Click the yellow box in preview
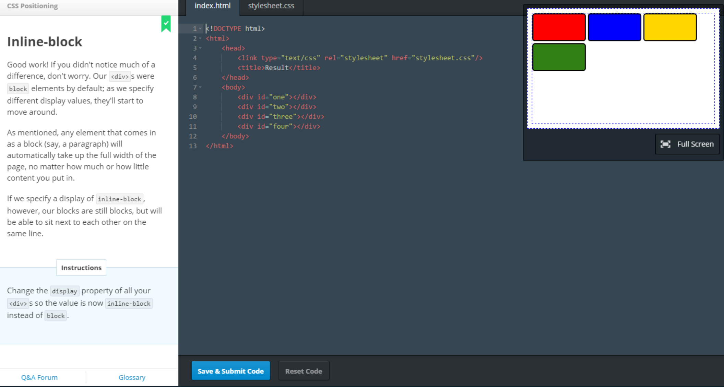The width and height of the screenshot is (724, 387). [x=670, y=27]
